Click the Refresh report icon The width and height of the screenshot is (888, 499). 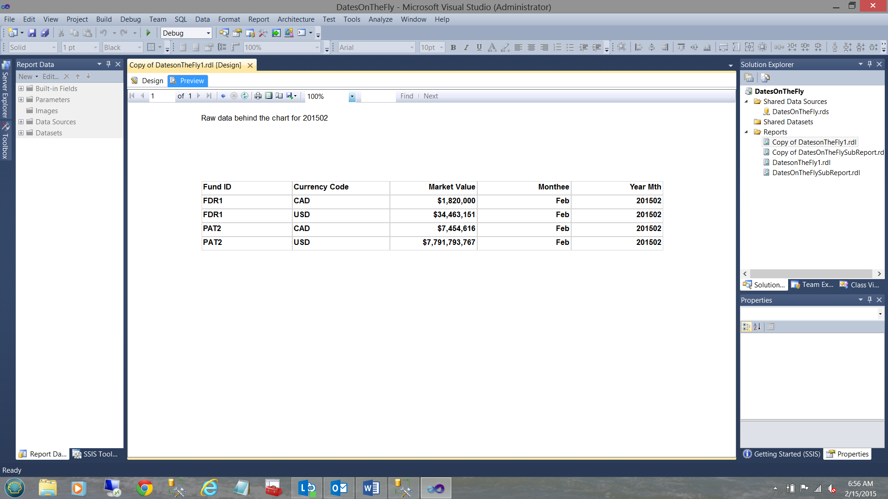(245, 96)
